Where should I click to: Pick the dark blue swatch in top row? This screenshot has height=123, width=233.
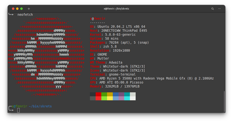pos(115,94)
